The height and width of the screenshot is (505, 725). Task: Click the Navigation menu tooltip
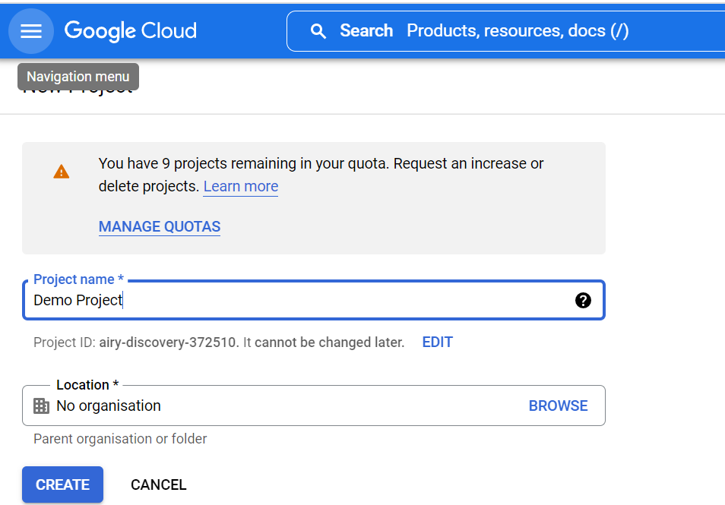(78, 77)
